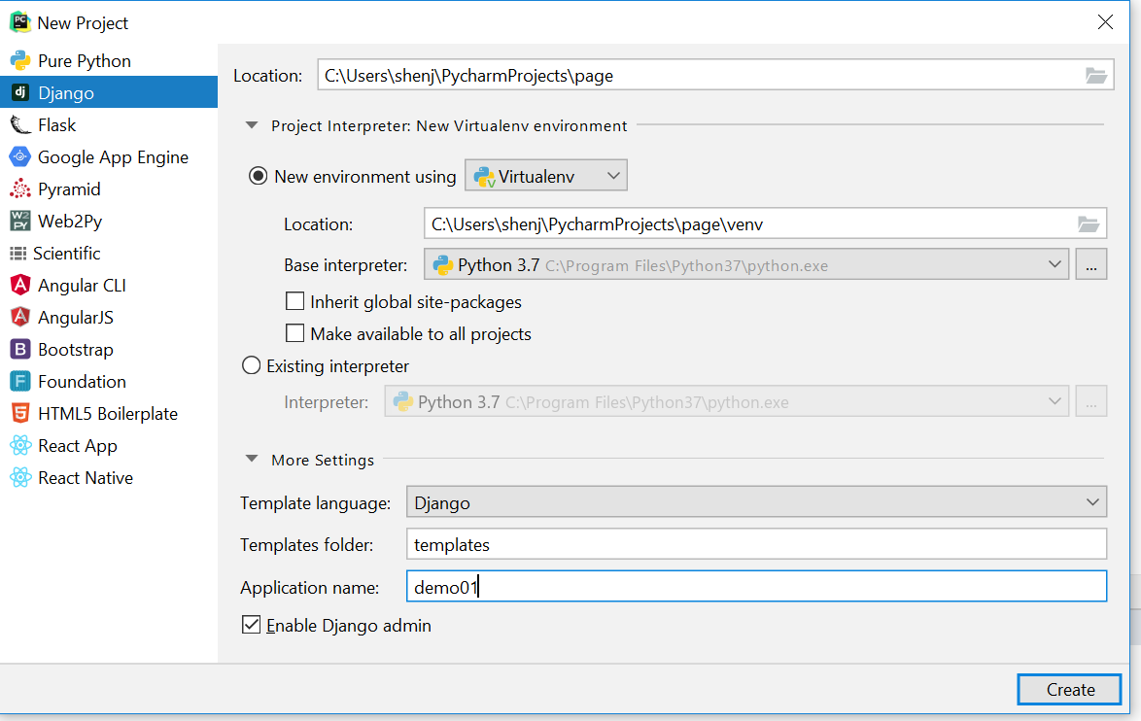This screenshot has width=1141, height=721.
Task: Click the Pyramid framework icon
Action: (19, 189)
